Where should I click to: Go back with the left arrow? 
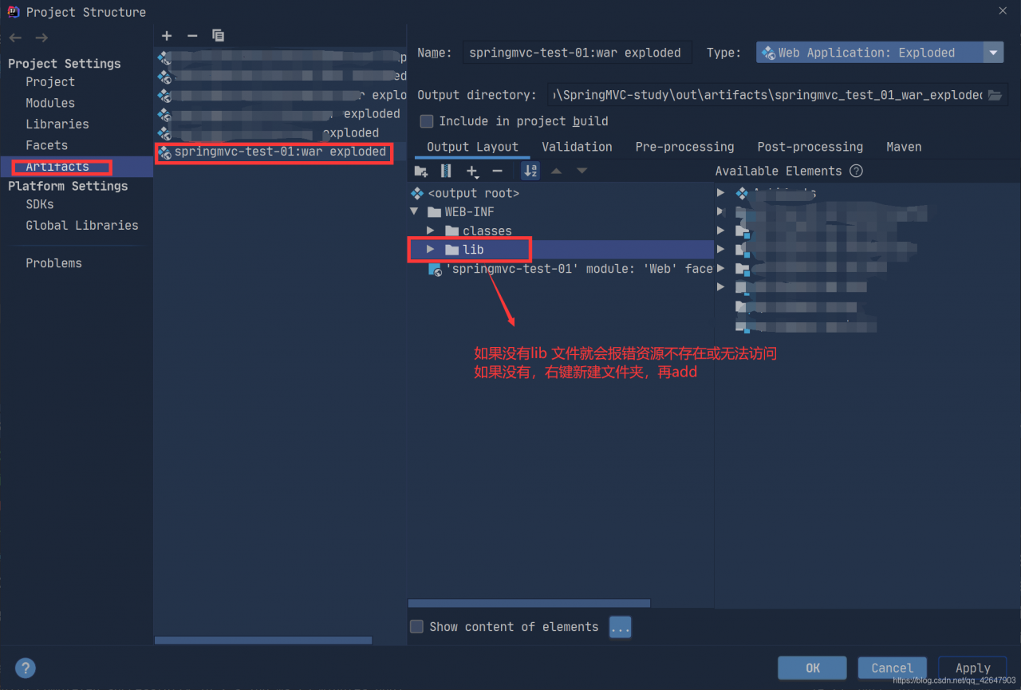[x=15, y=37]
